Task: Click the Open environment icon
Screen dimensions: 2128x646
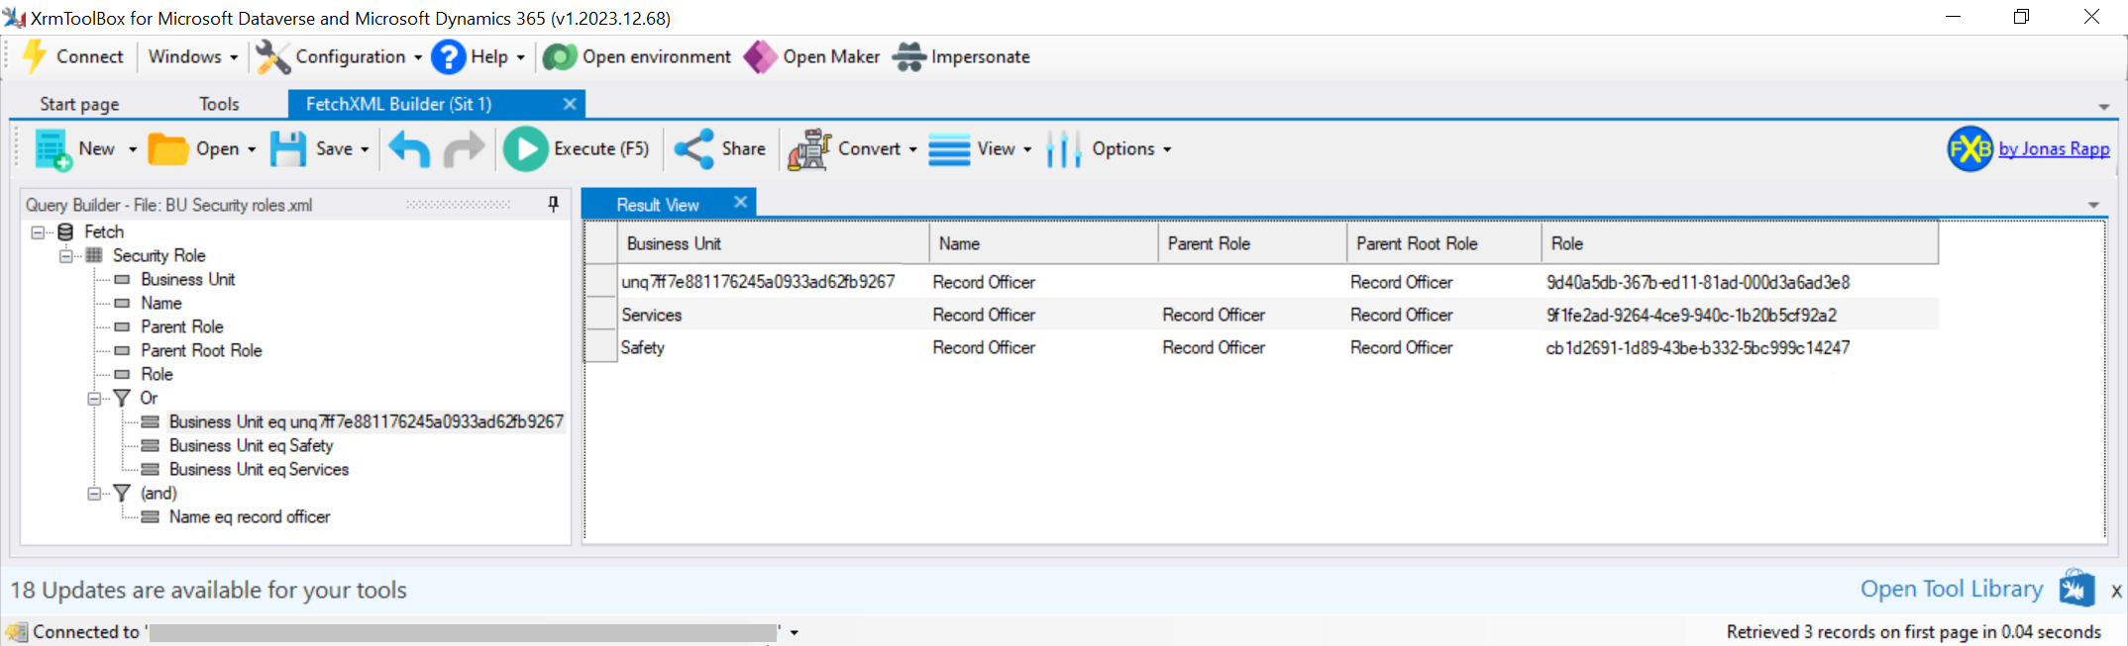Action: pos(560,57)
